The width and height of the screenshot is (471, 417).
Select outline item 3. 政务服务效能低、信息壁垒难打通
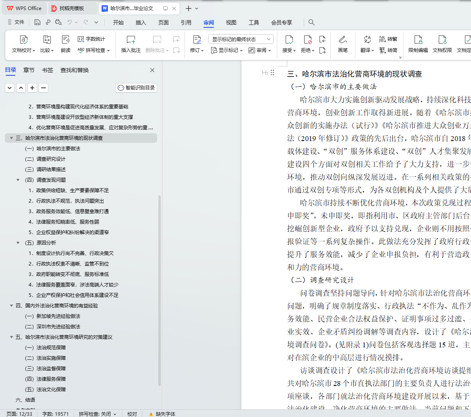click(68, 211)
